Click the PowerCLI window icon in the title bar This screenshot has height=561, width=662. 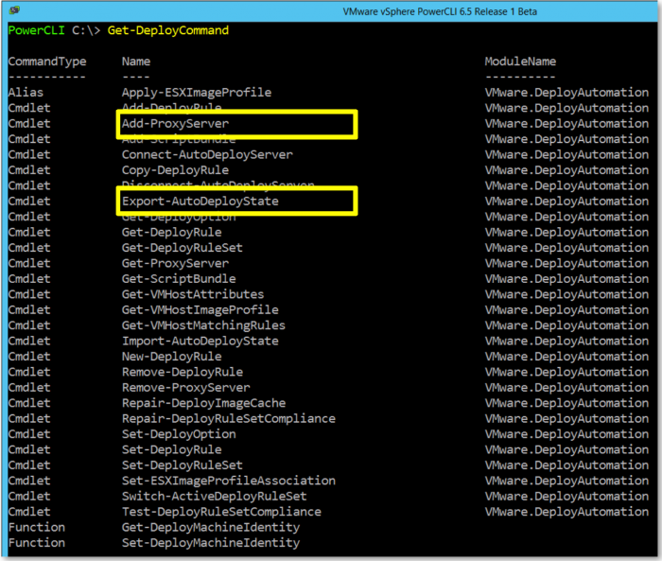[x=14, y=9]
